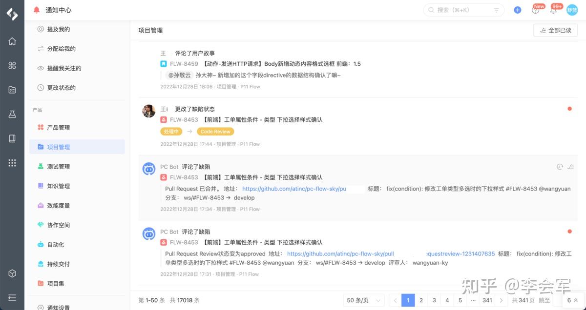Viewport: 586px width, 310px height.
Task: Collapse the sidebar using bottom-left arrow icon
Action: (12, 298)
